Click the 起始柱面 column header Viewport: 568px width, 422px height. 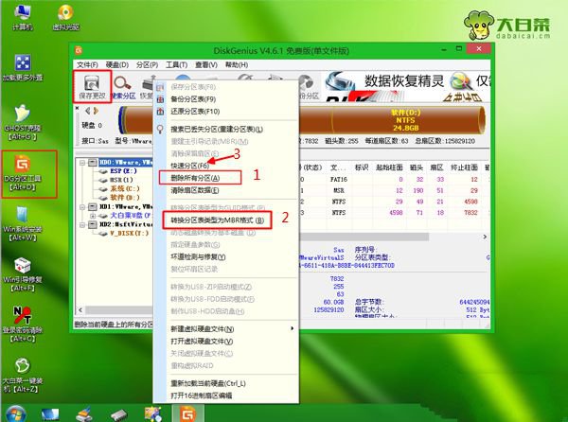(x=389, y=167)
